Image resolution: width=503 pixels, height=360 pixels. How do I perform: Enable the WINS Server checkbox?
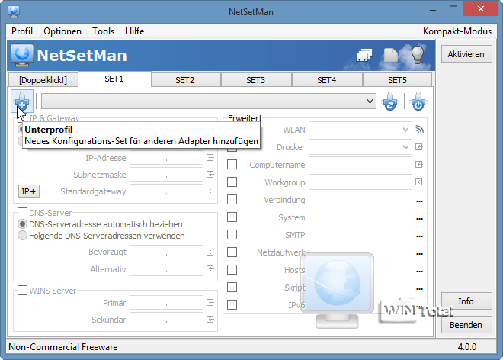point(22,291)
